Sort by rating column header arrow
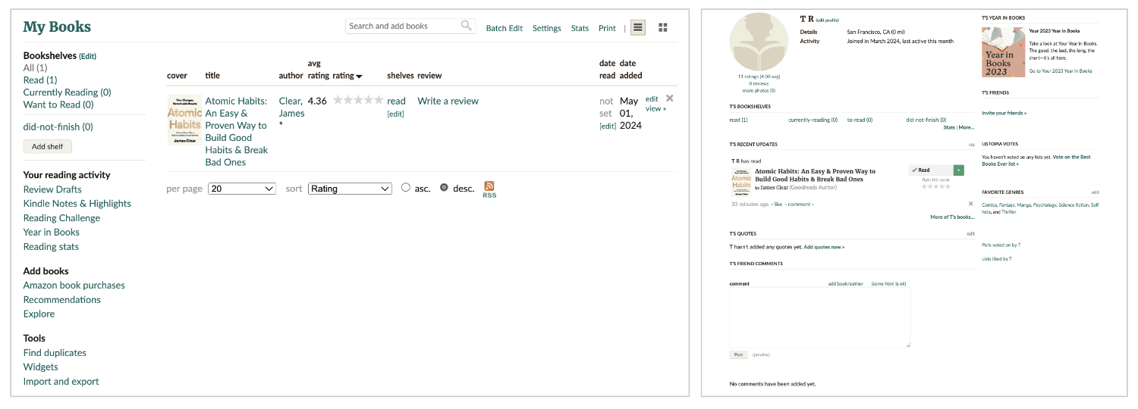Image resolution: width=1138 pixels, height=409 pixels. 359,76
